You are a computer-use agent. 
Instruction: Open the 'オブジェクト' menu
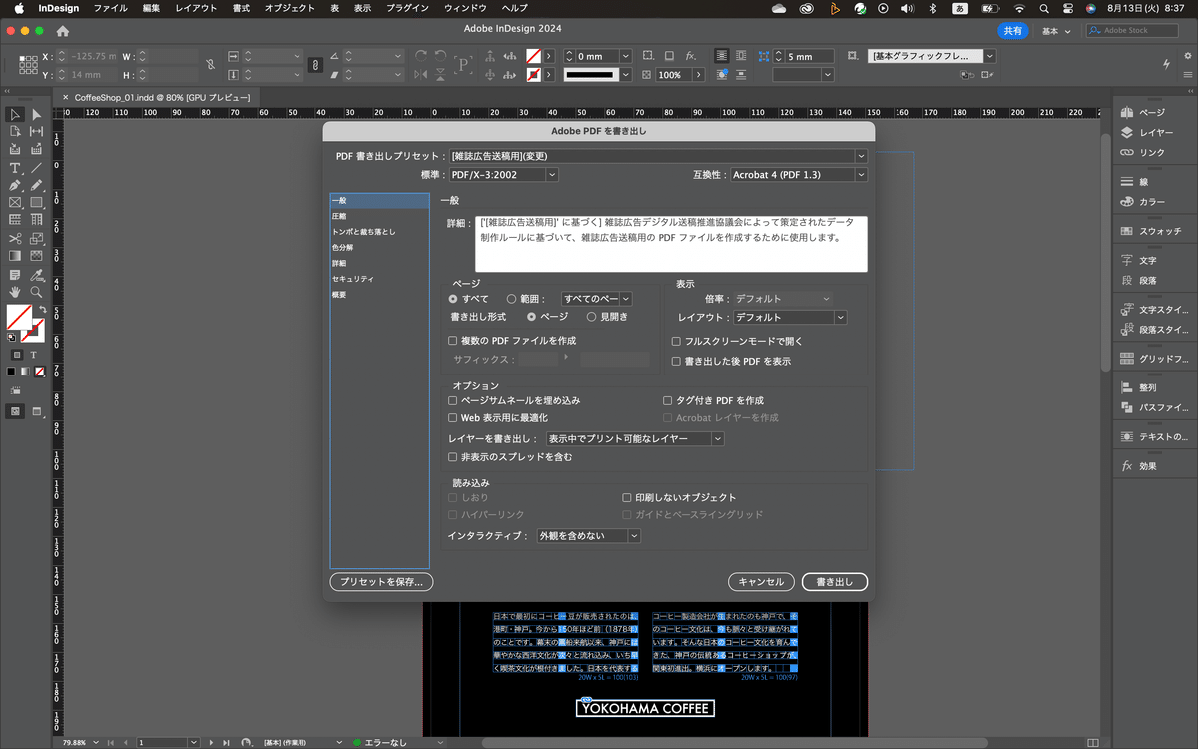coord(290,8)
